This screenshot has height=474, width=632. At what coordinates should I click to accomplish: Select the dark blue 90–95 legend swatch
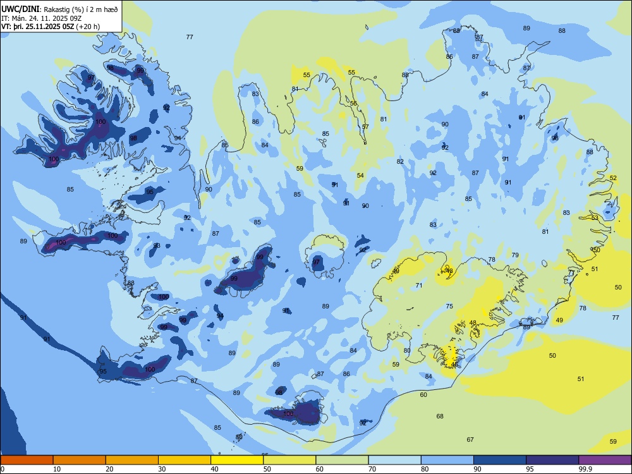[500, 460]
